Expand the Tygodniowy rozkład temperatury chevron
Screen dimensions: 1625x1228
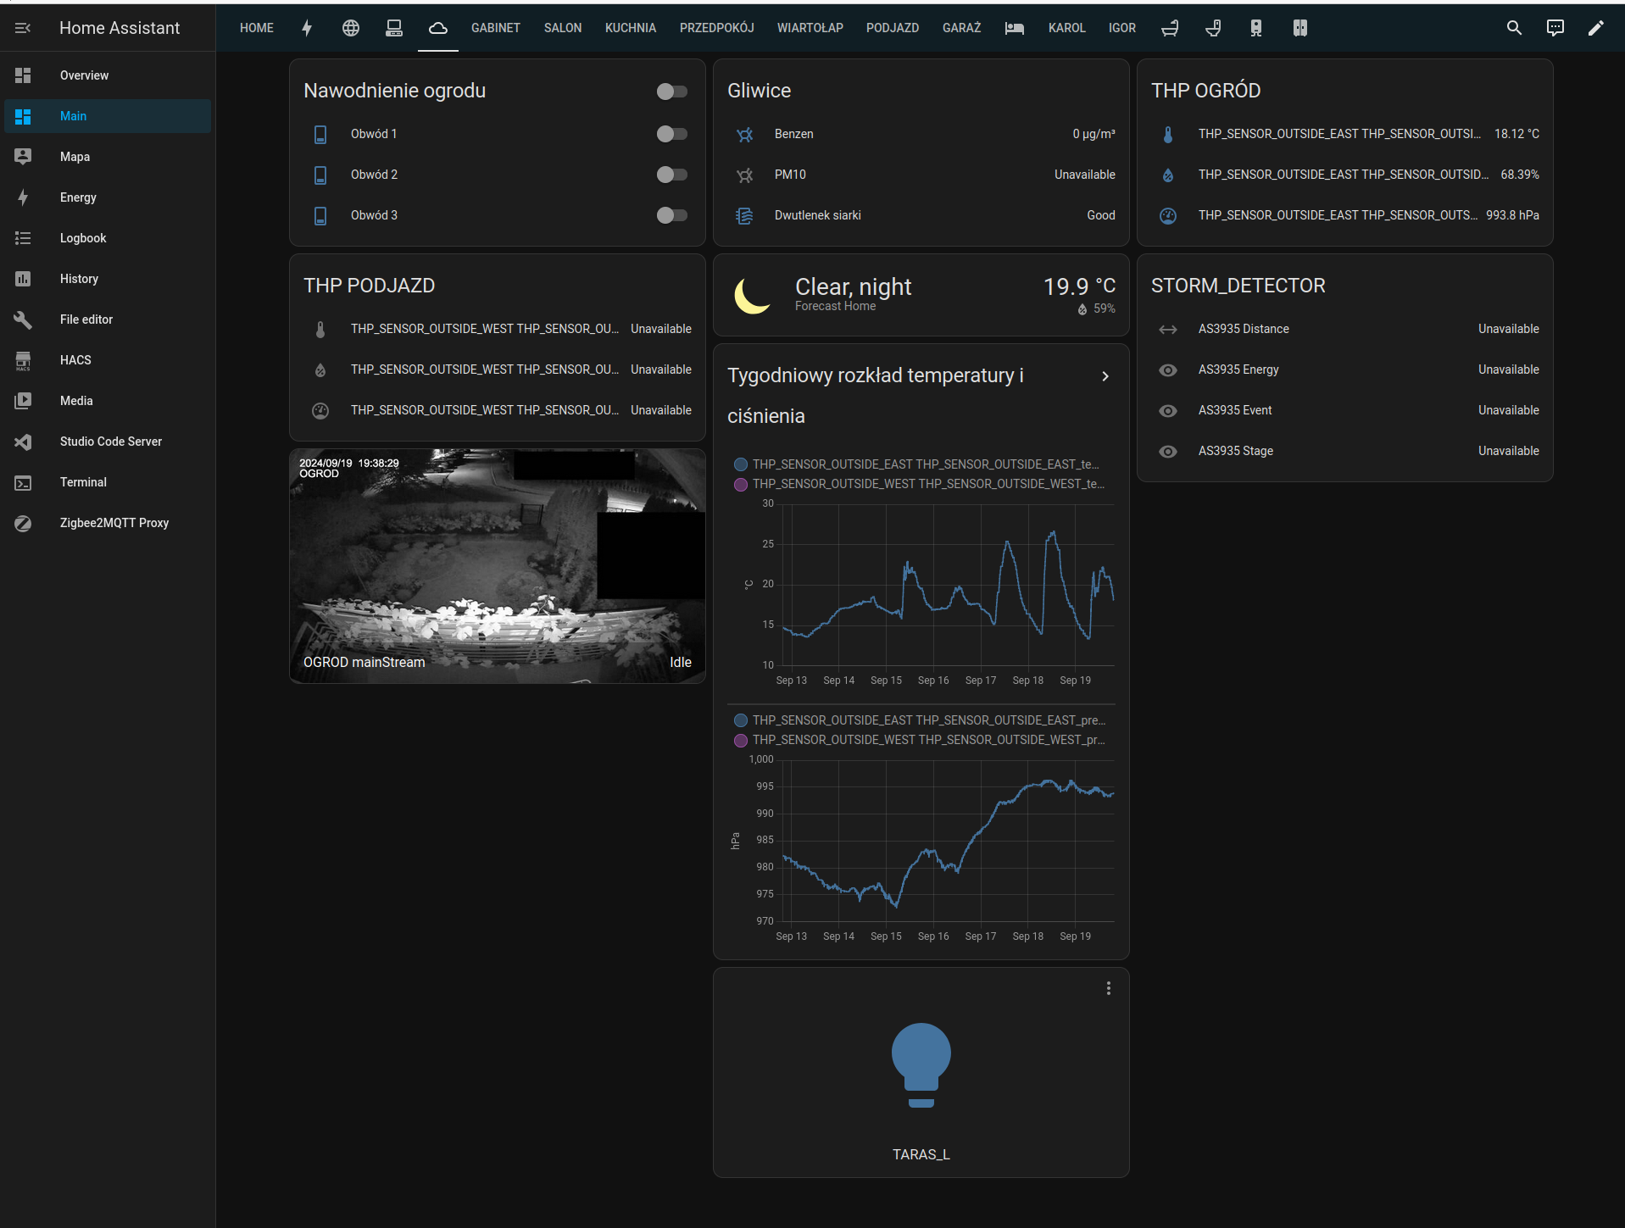coord(1105,376)
